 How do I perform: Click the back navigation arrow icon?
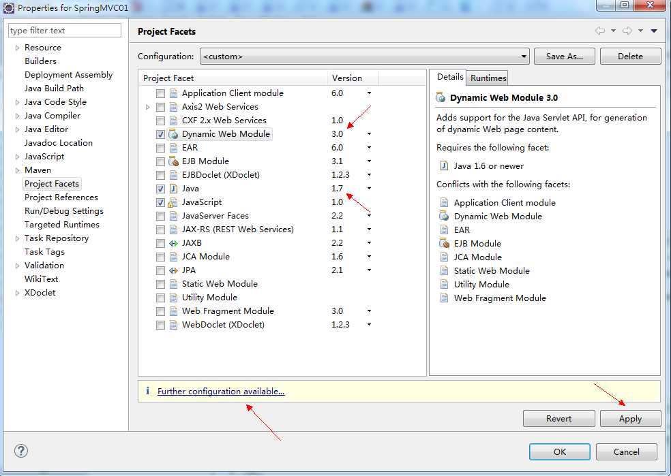point(600,31)
